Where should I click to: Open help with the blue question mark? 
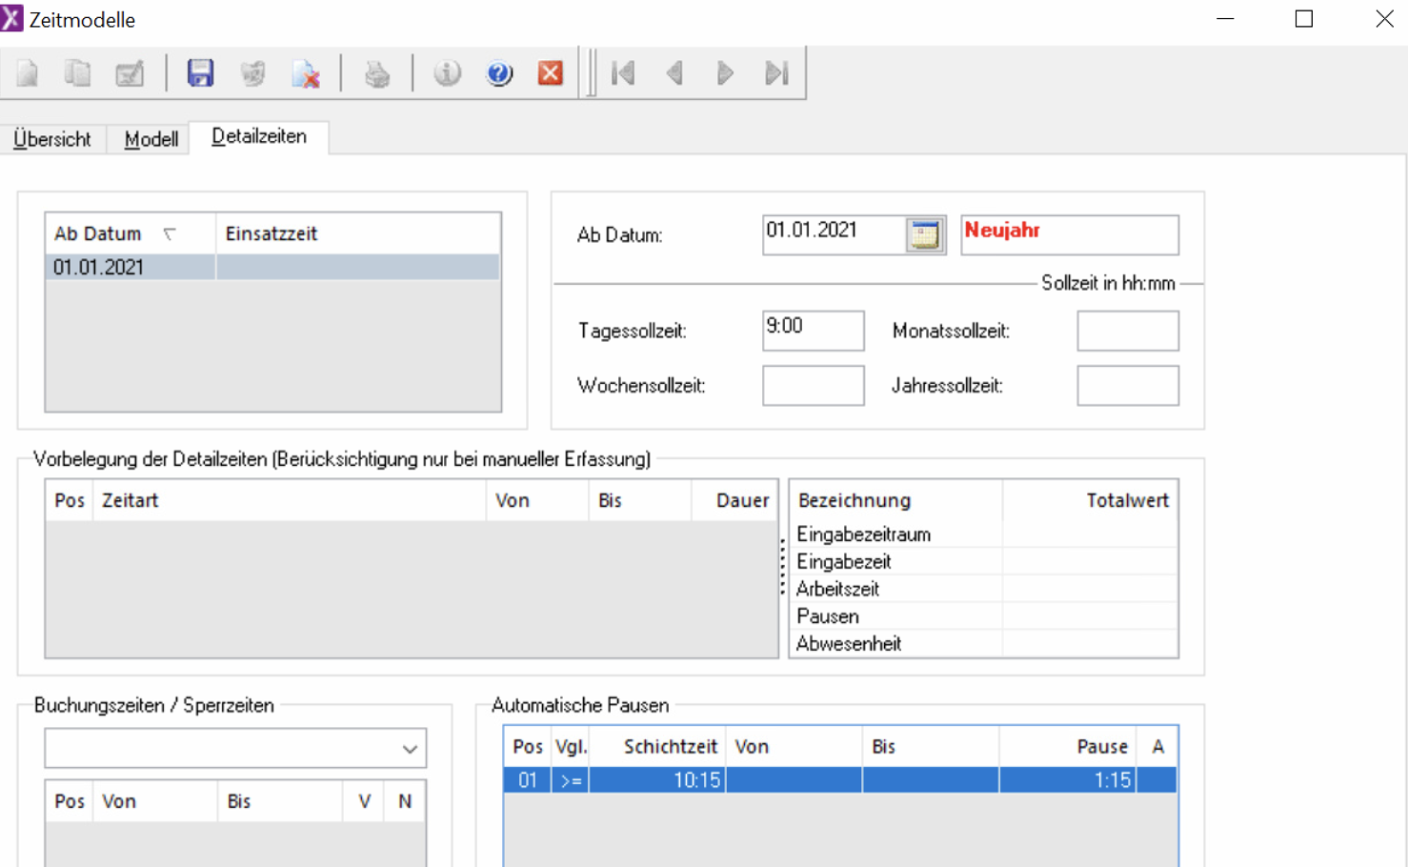point(499,73)
